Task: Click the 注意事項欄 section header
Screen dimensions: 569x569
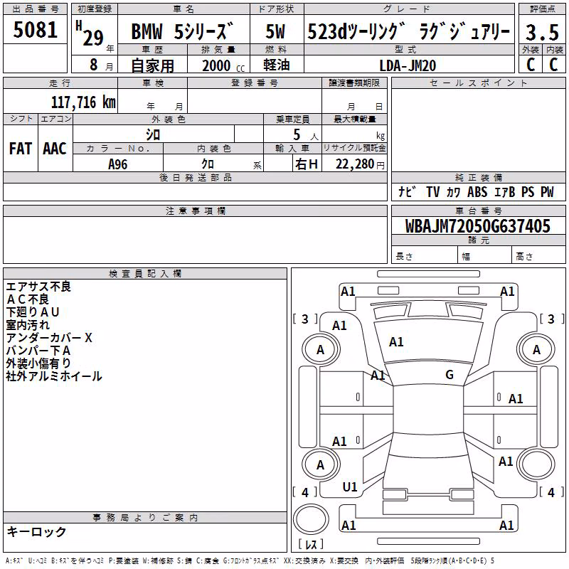Action: 195,211
